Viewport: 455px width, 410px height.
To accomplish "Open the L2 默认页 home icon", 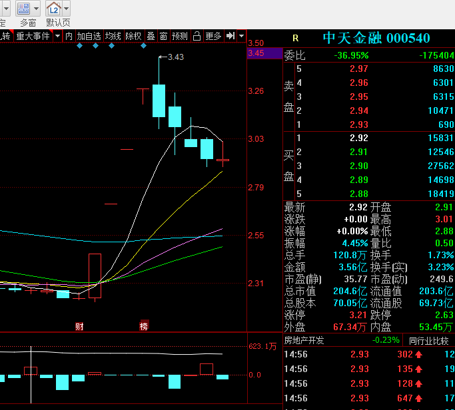I will pyautogui.click(x=54, y=9).
